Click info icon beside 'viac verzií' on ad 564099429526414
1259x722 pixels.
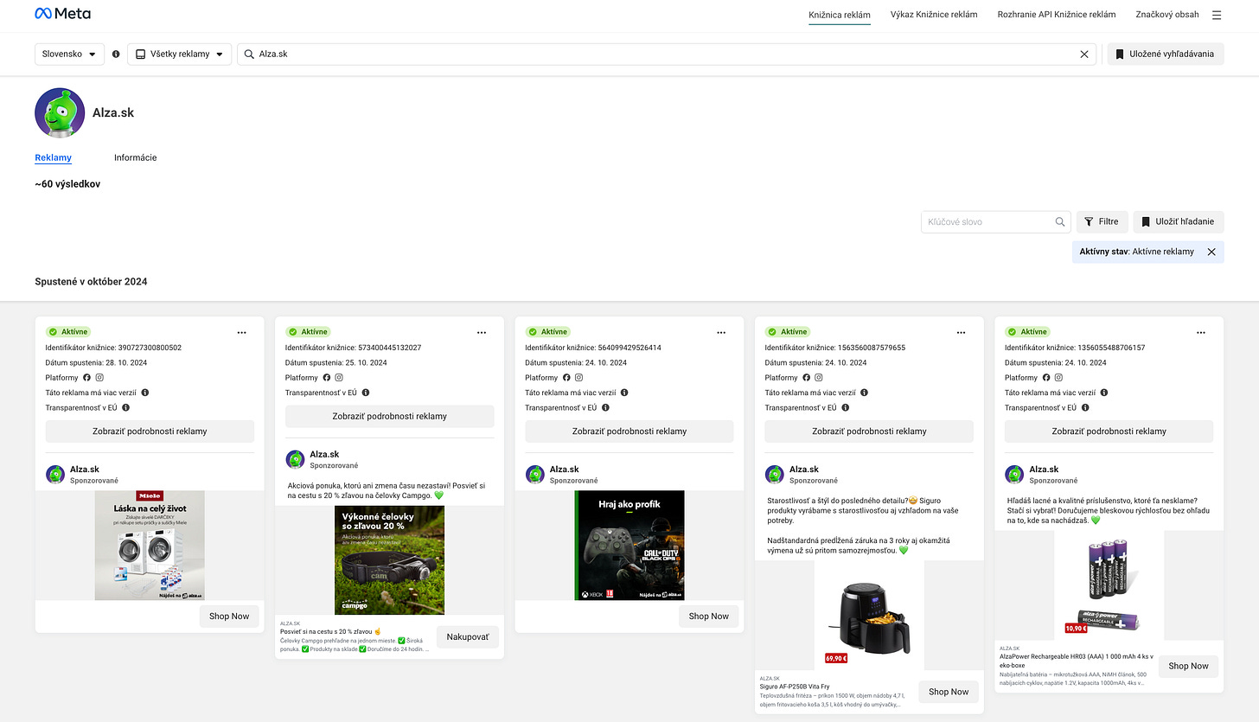click(x=625, y=393)
